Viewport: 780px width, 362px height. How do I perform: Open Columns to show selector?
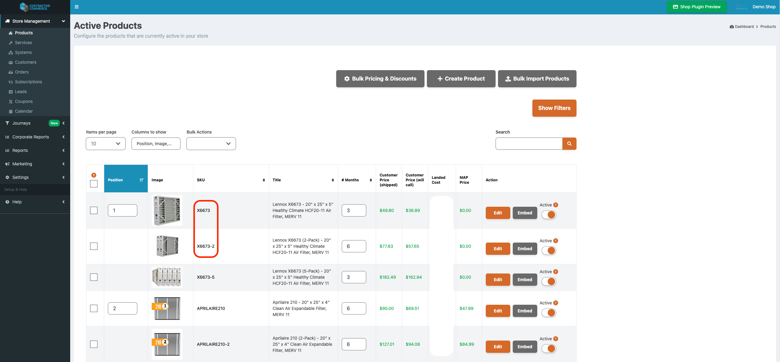tap(156, 144)
